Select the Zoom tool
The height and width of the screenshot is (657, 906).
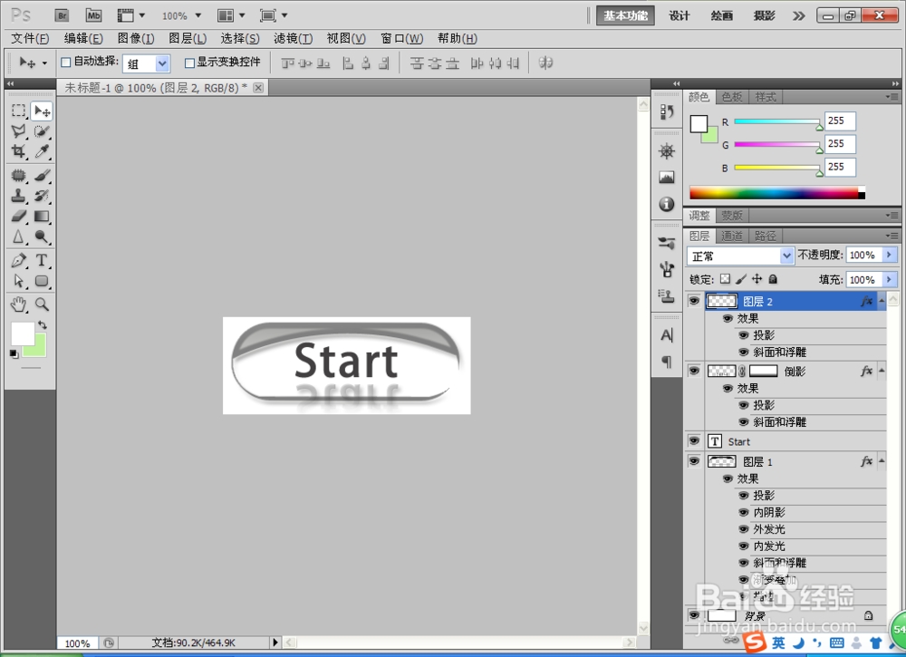[42, 304]
